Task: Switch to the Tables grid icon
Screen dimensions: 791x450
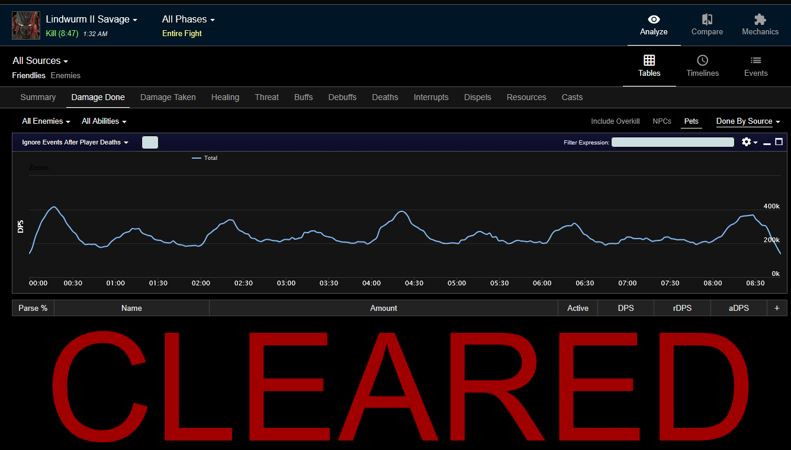Action: pyautogui.click(x=649, y=60)
